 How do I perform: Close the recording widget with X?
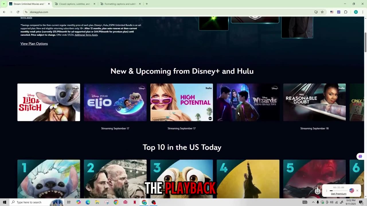[357, 191]
